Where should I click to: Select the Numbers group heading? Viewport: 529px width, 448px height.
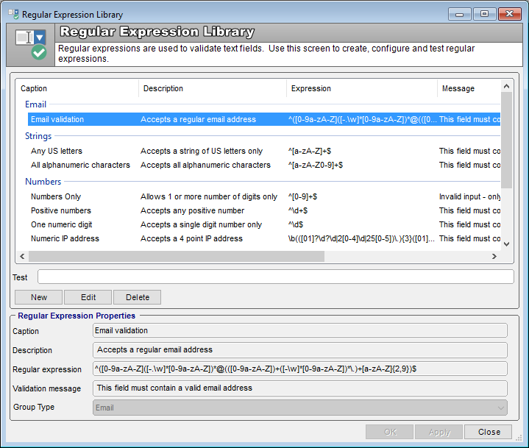coord(43,182)
